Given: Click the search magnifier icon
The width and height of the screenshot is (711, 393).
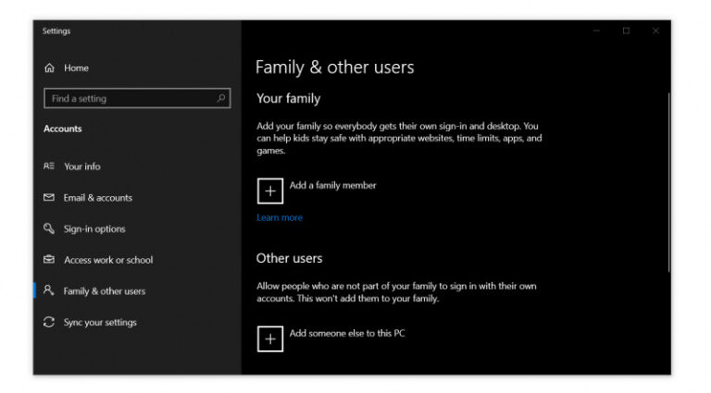Looking at the screenshot, I should pos(221,98).
